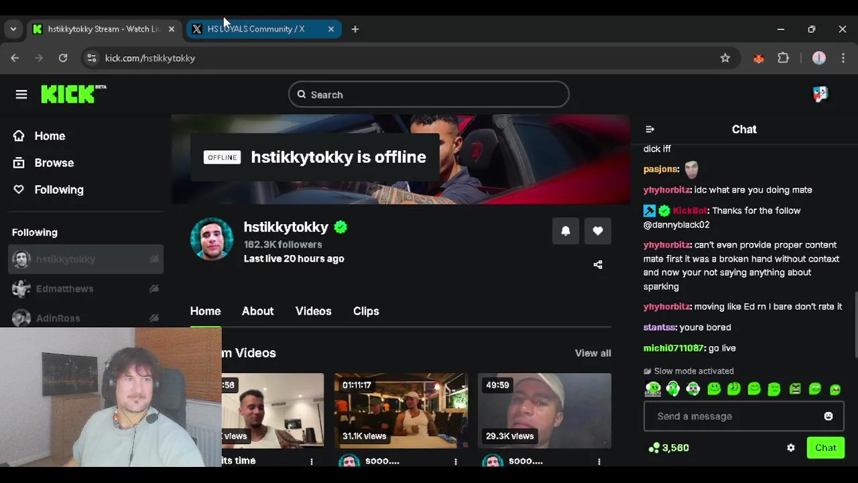Open the Kick hamburger sidebar menu

(21, 95)
